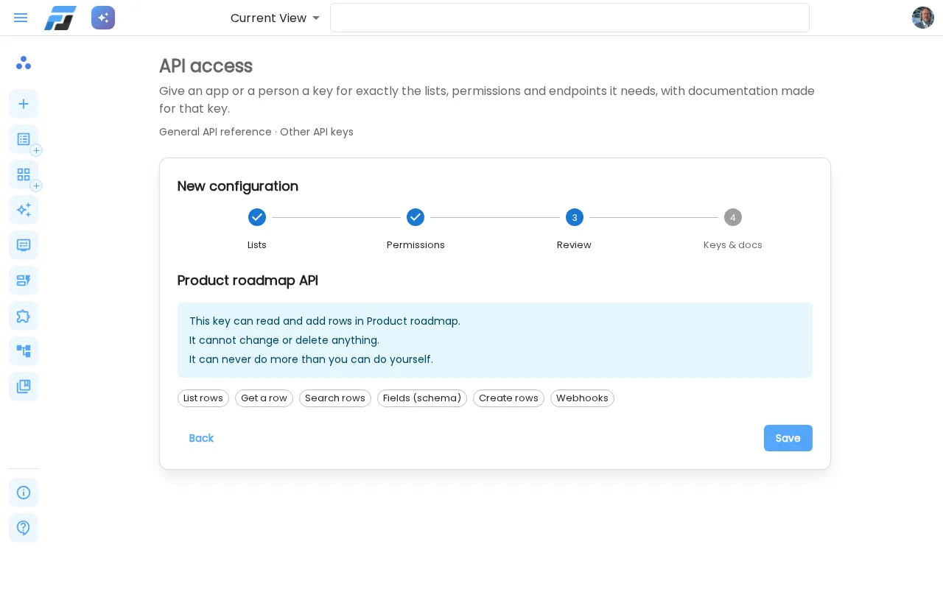This screenshot has height=589, width=943.
Task: Open the form screen icon in sidebar
Action: tap(24, 245)
